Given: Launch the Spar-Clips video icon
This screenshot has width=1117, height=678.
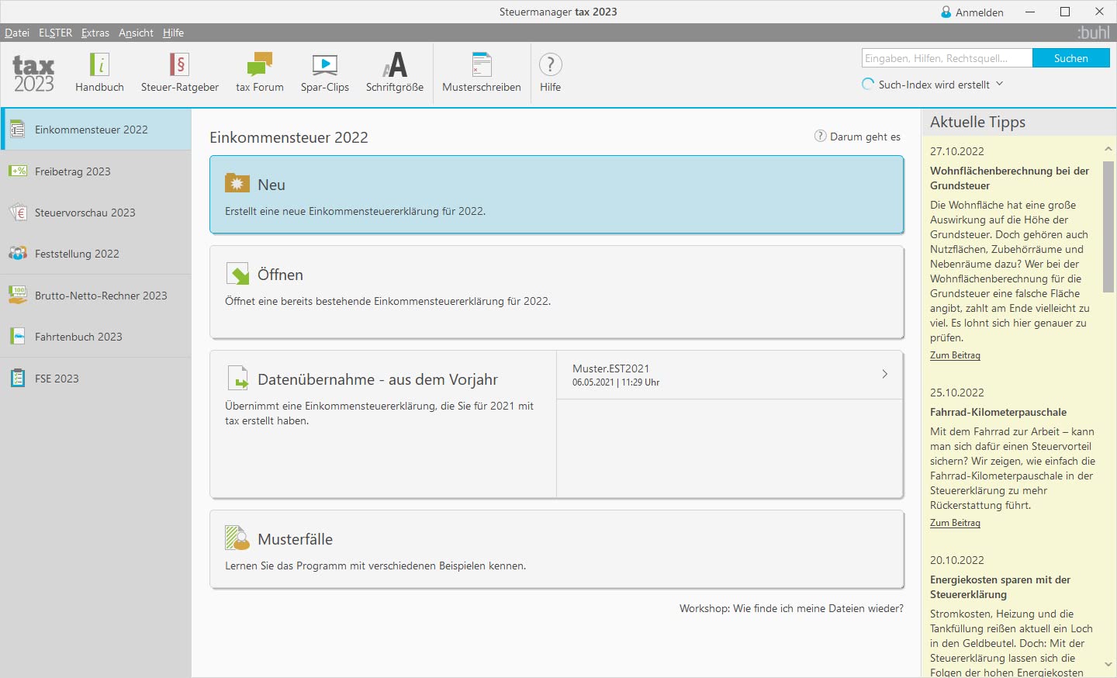Looking at the screenshot, I should (325, 65).
